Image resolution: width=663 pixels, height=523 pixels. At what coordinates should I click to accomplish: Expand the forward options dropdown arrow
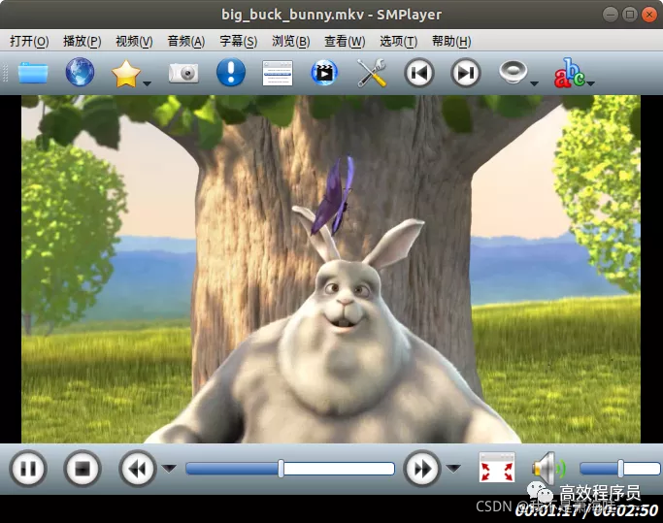(x=453, y=469)
